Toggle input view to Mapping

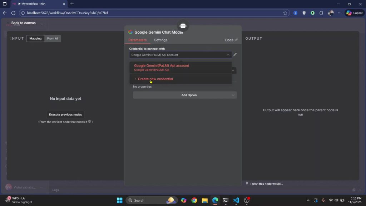(x=35, y=39)
